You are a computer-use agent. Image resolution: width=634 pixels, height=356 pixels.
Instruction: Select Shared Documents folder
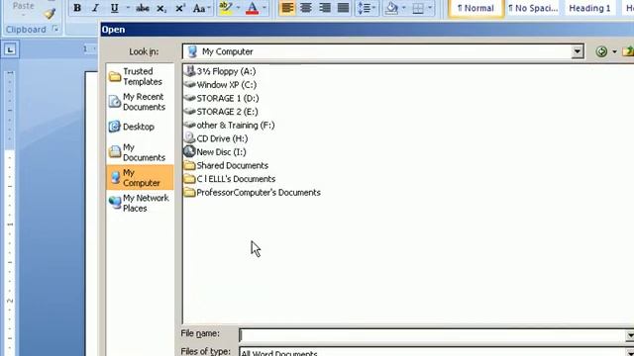(226, 165)
